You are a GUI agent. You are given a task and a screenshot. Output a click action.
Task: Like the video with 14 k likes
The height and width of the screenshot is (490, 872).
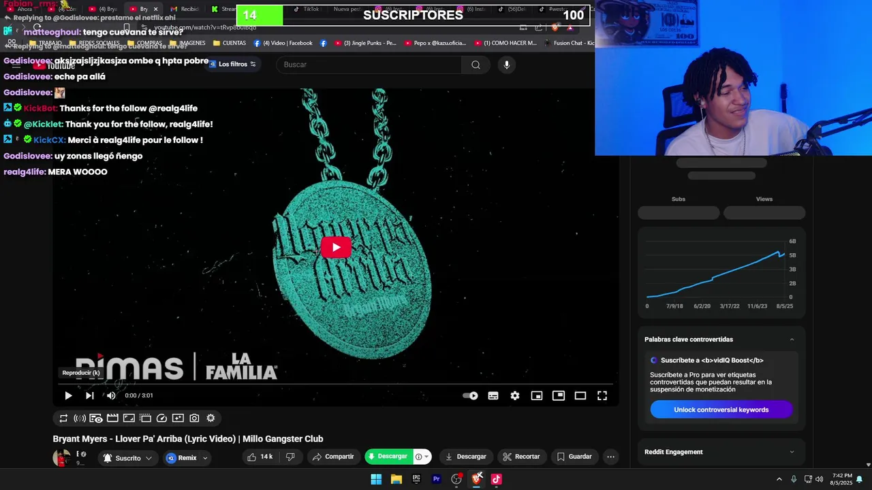coord(260,457)
